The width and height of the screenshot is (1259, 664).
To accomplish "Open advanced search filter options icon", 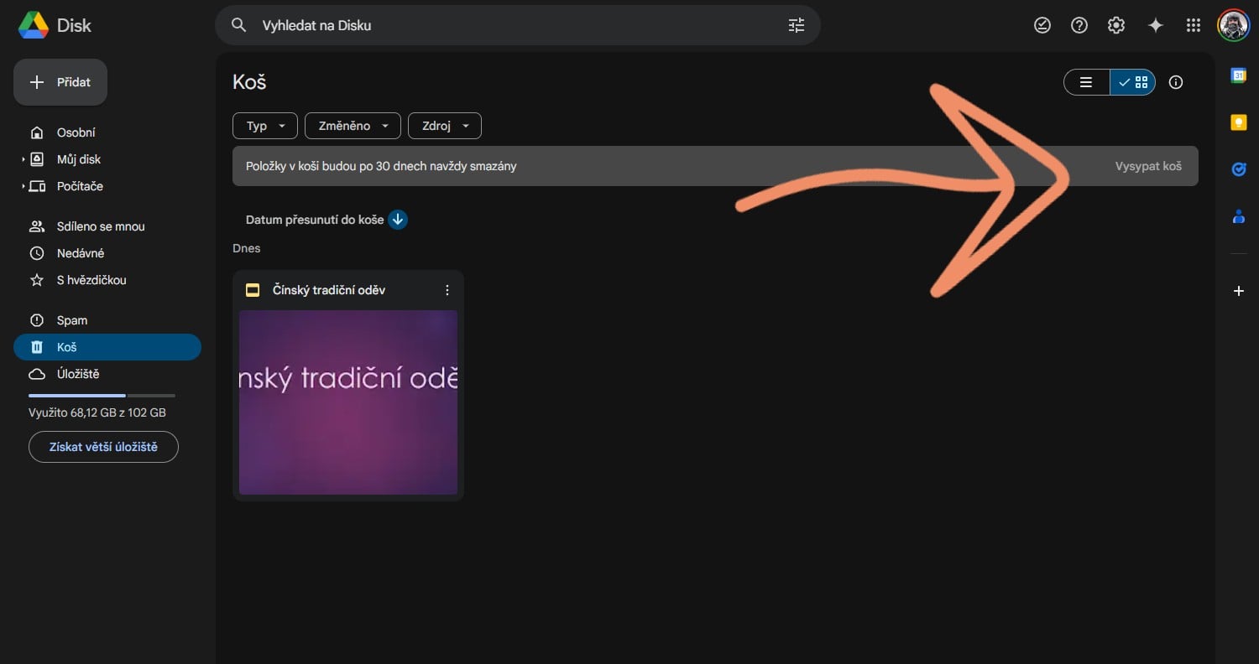I will click(797, 25).
